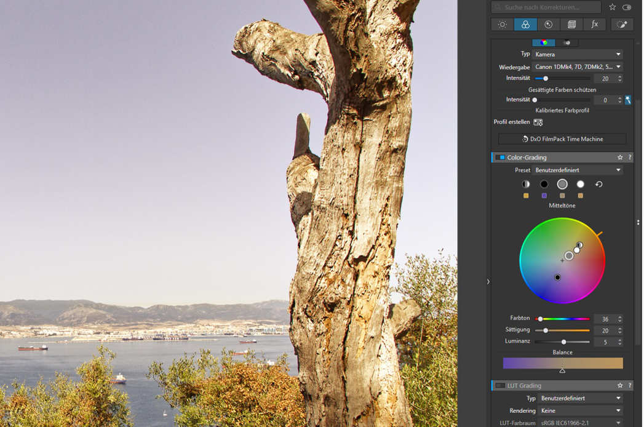Click the stepper arrows beside Intensität value 20
644x427 pixels.
point(620,79)
